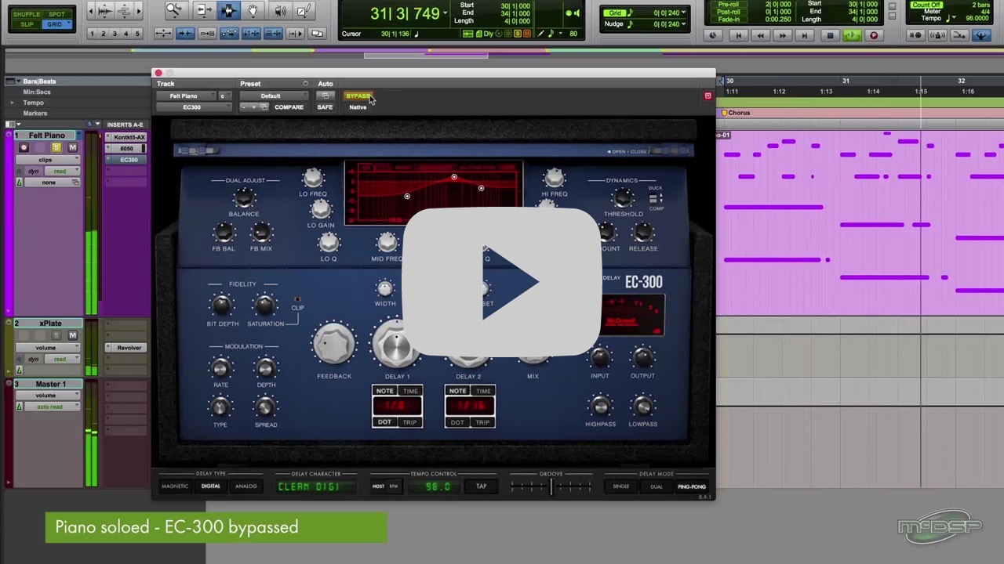The width and height of the screenshot is (1004, 564).
Task: Select the Selector waveform tool
Action: [x=228, y=11]
